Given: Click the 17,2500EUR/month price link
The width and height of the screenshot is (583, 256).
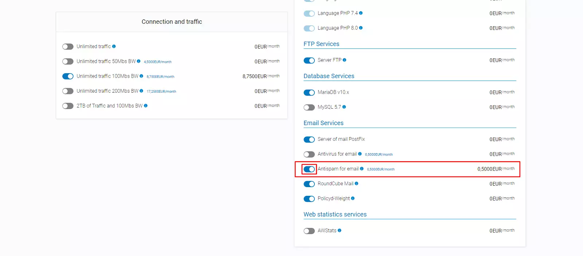Looking at the screenshot, I should (161, 92).
